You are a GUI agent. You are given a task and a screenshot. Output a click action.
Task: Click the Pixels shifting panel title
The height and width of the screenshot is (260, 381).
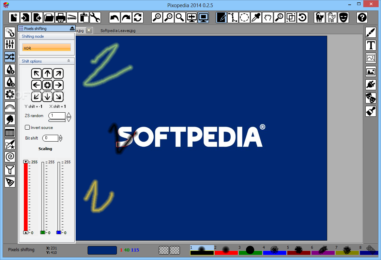(x=35, y=28)
